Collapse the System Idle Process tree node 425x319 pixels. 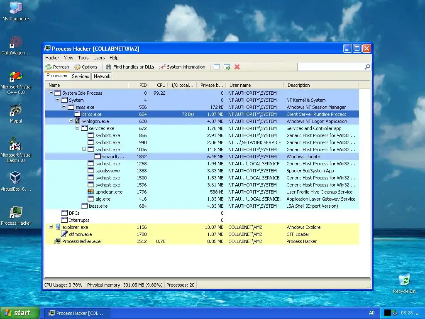click(51, 93)
